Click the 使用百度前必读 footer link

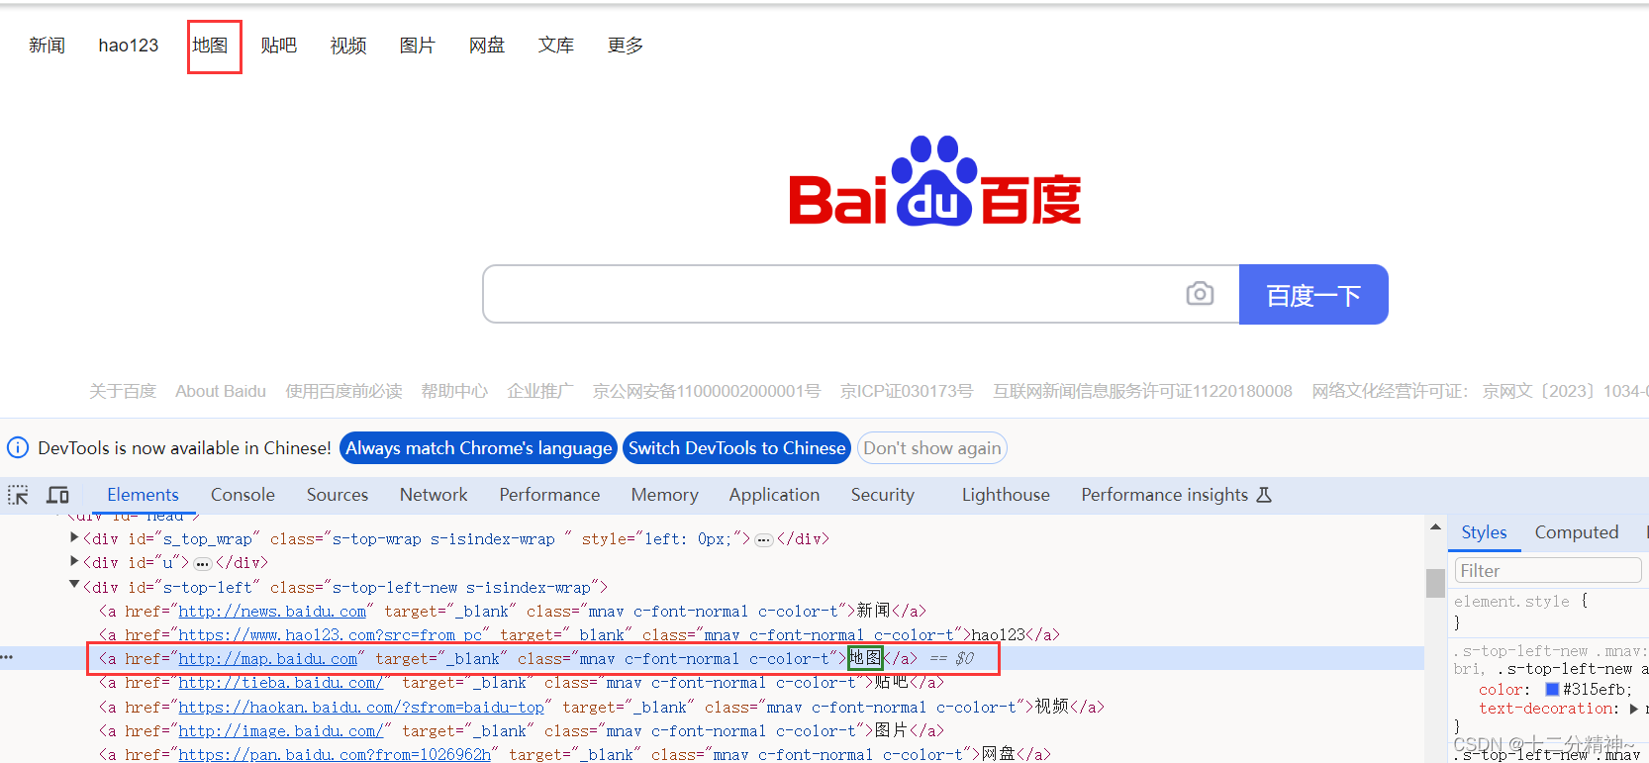click(x=343, y=391)
